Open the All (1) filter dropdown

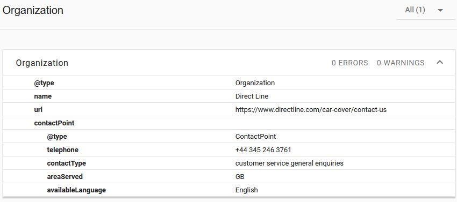click(425, 10)
